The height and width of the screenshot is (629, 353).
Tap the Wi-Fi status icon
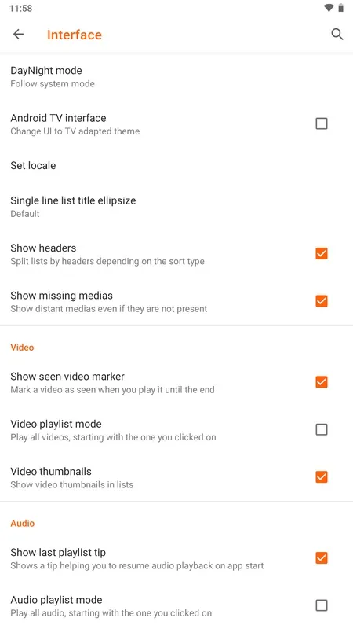tap(329, 8)
